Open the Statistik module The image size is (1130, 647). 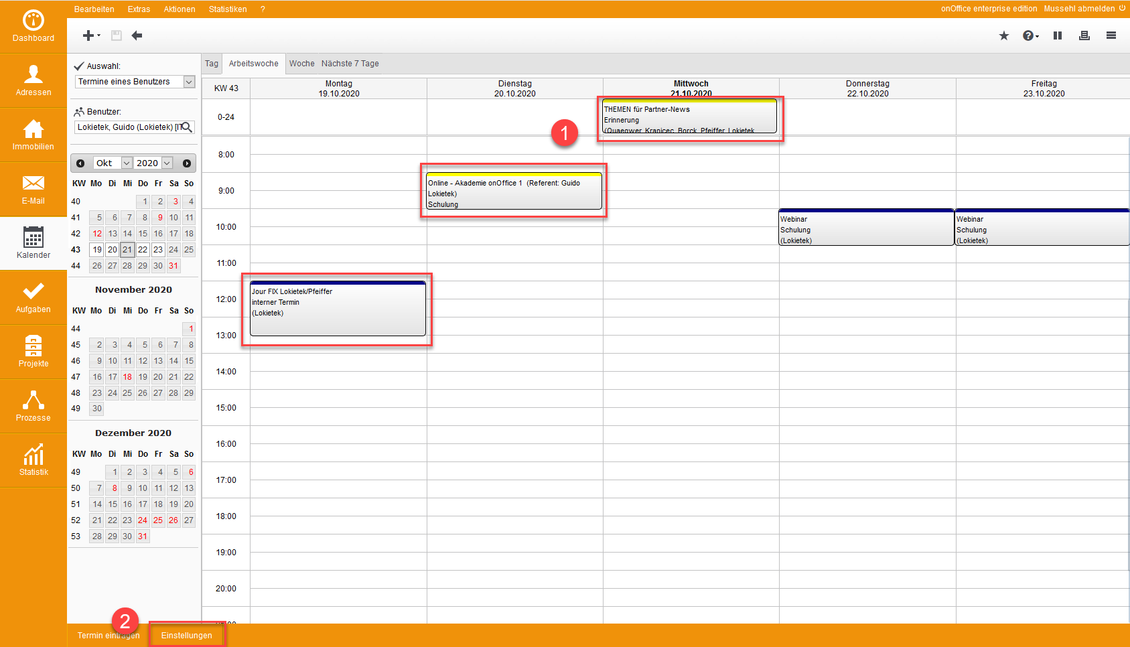pyautogui.click(x=33, y=460)
